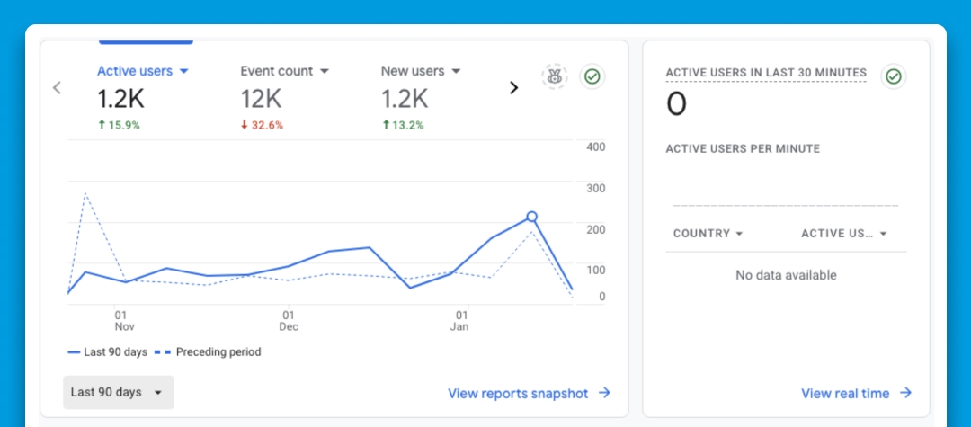Open the dropdown arrow next to Active users metric
The height and width of the screenshot is (427, 971).
click(x=184, y=71)
